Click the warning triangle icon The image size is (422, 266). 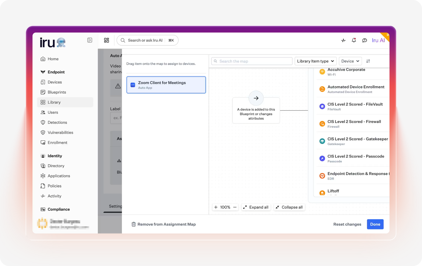(118, 86)
